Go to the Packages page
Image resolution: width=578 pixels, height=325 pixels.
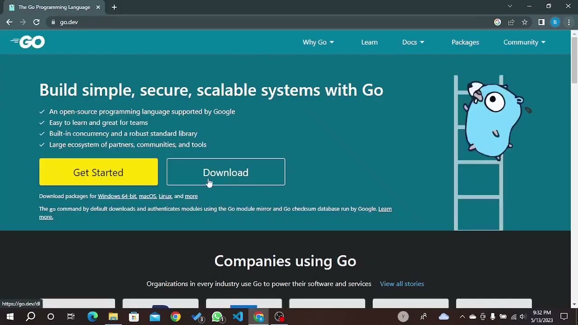[465, 42]
